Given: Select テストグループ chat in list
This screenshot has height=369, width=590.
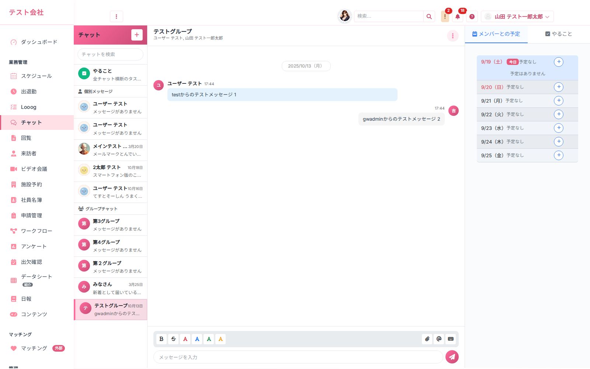Looking at the screenshot, I should tap(110, 310).
